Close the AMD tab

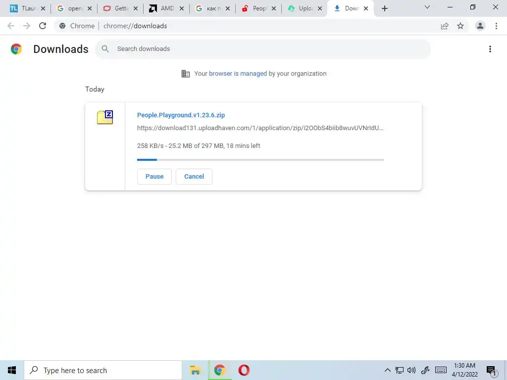pyautogui.click(x=182, y=8)
